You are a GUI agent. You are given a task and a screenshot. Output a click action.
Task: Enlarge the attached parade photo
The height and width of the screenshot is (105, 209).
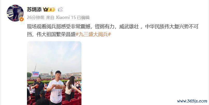54,73
